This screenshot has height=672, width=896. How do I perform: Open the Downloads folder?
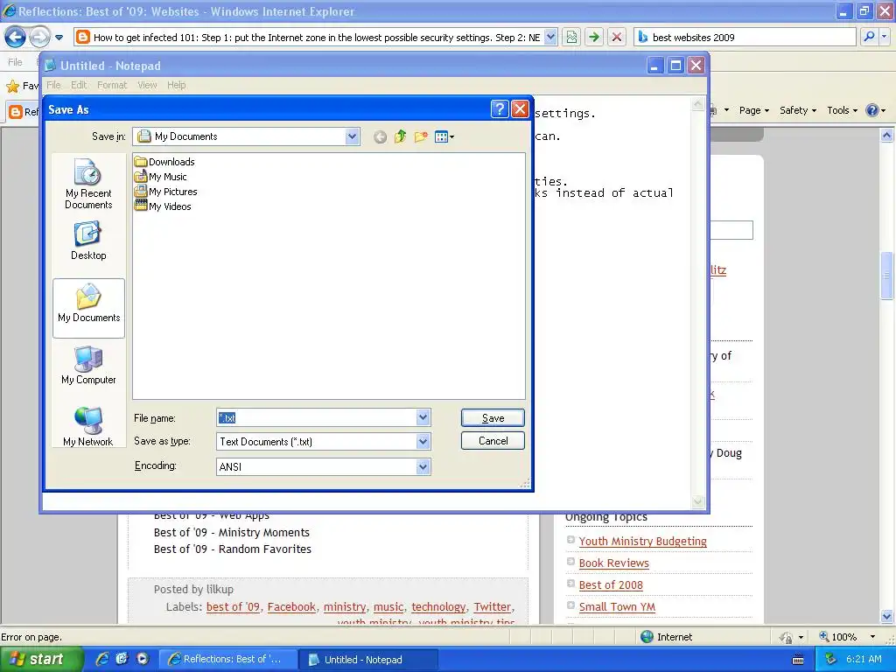(164, 162)
